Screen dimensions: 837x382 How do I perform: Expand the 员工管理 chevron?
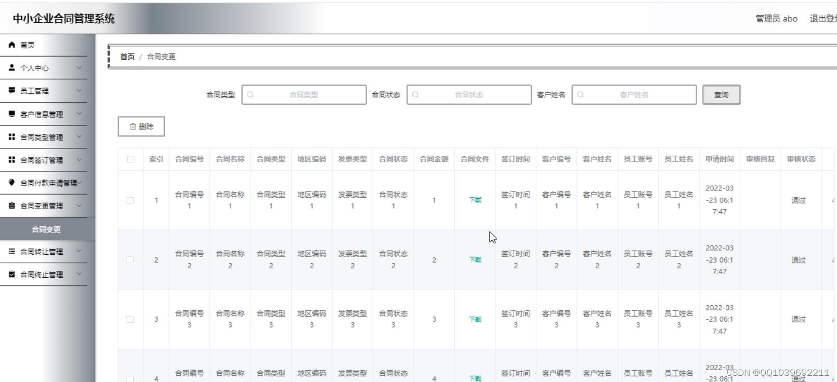79,91
